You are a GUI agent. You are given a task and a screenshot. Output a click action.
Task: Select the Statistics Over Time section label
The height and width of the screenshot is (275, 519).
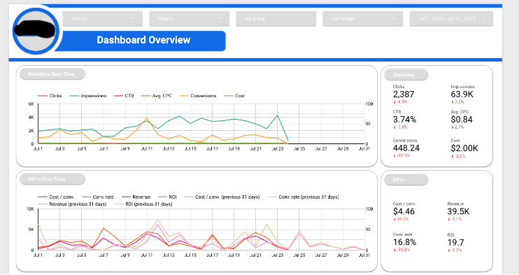coord(52,74)
